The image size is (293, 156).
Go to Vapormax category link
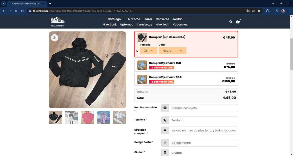point(180,25)
